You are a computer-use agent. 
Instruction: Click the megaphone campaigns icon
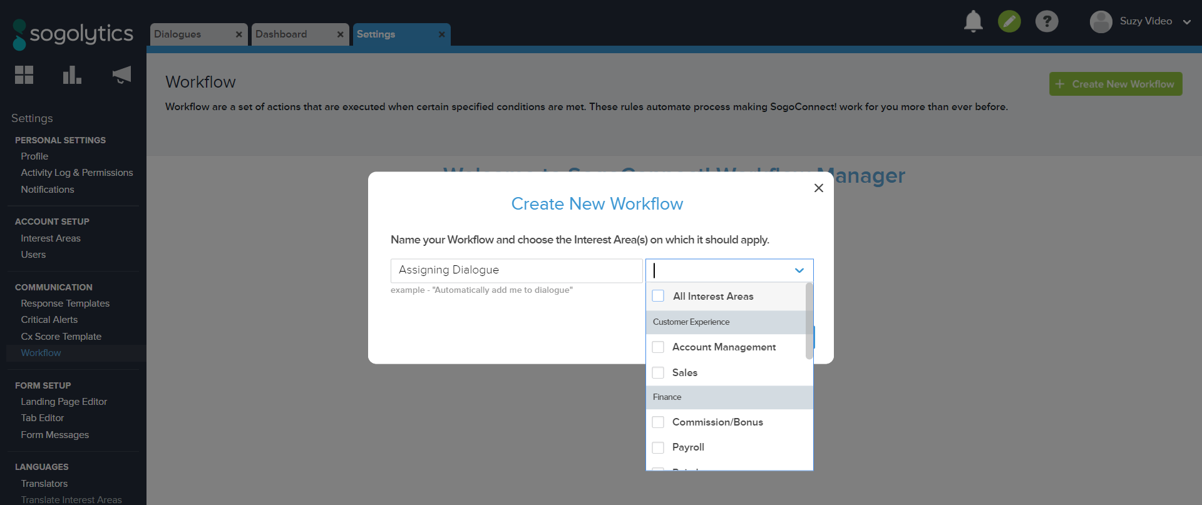tap(121, 75)
